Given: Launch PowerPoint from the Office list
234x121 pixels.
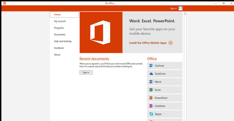Looking at the screenshot, I should pyautogui.click(x=165, y=98).
